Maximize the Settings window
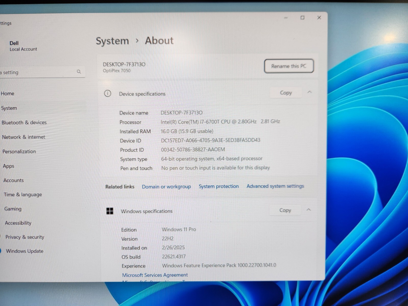408x306 pixels. click(302, 18)
